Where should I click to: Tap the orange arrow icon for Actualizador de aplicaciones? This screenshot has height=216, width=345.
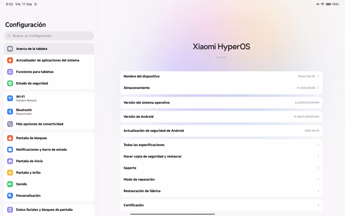click(10, 60)
